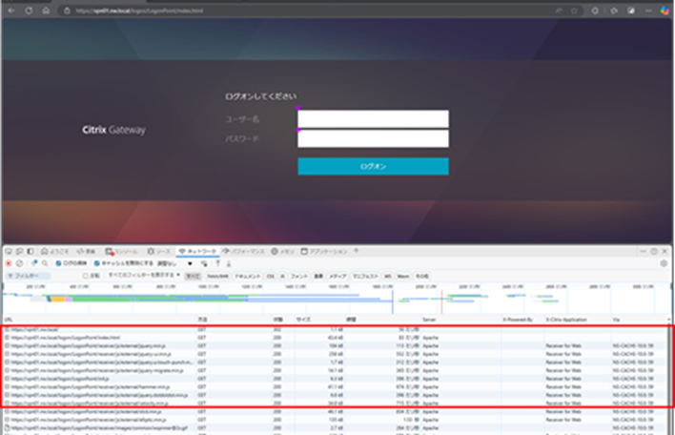Toggle the キャッシュを無効にする checkbox

[97, 263]
